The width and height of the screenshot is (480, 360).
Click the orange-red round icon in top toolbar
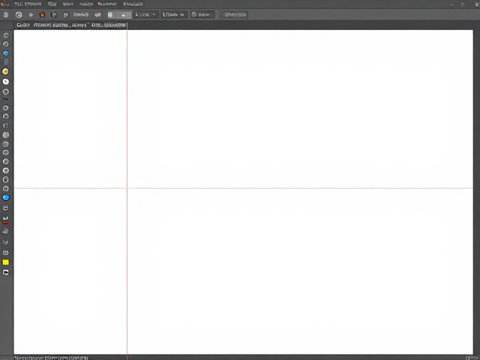[42, 14]
